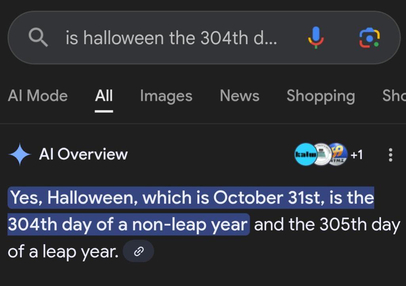Click the search query text field

[x=171, y=38]
